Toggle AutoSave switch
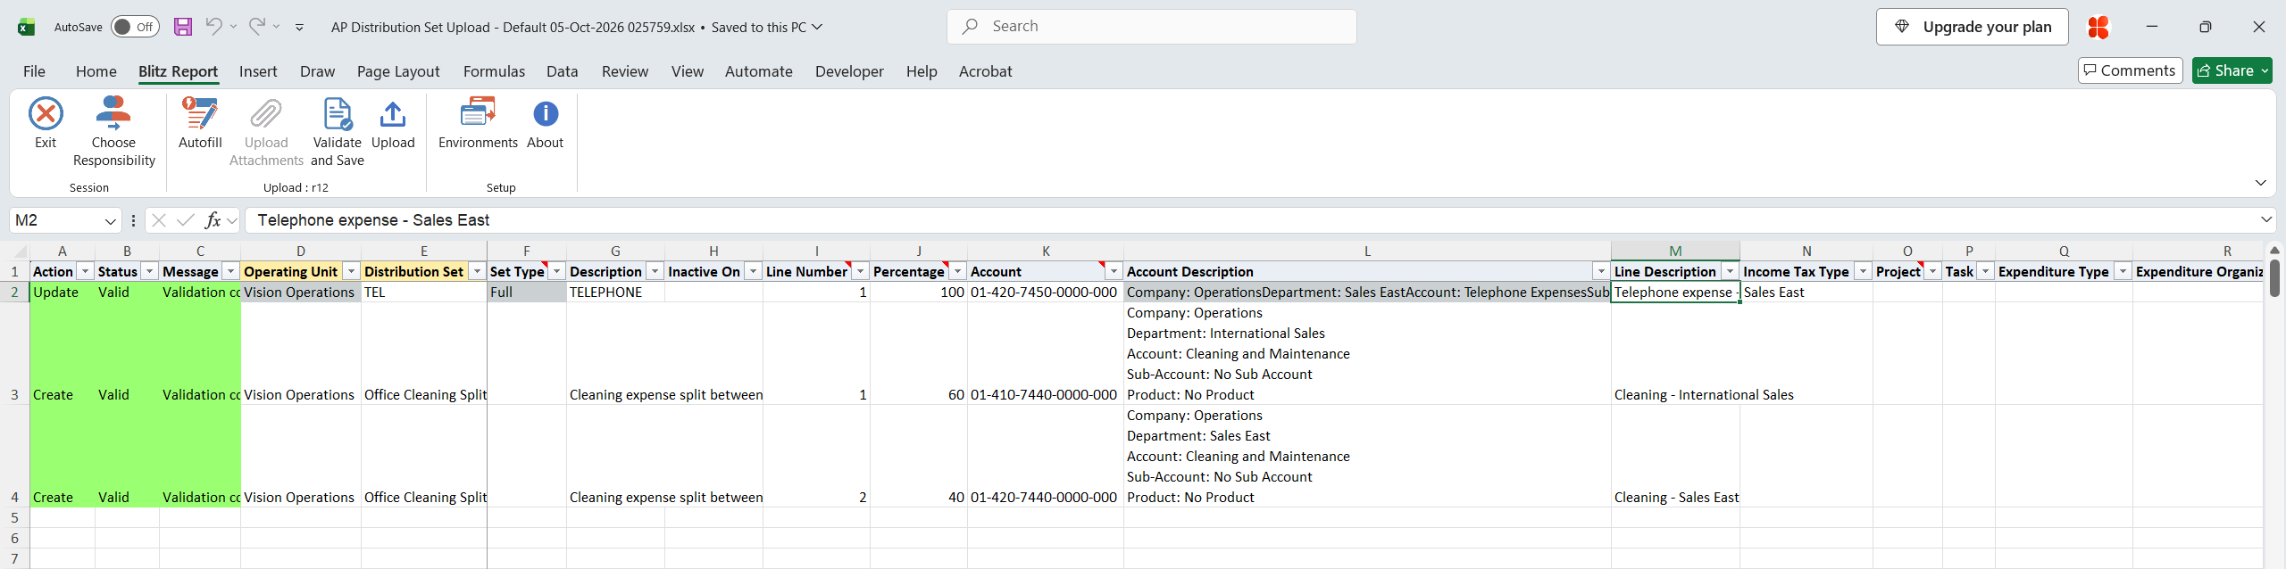2286x569 pixels. click(135, 27)
